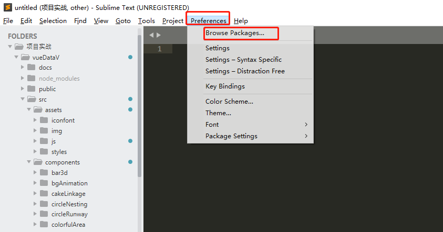Collapse the 项目实战 root folder arrow

[10, 47]
